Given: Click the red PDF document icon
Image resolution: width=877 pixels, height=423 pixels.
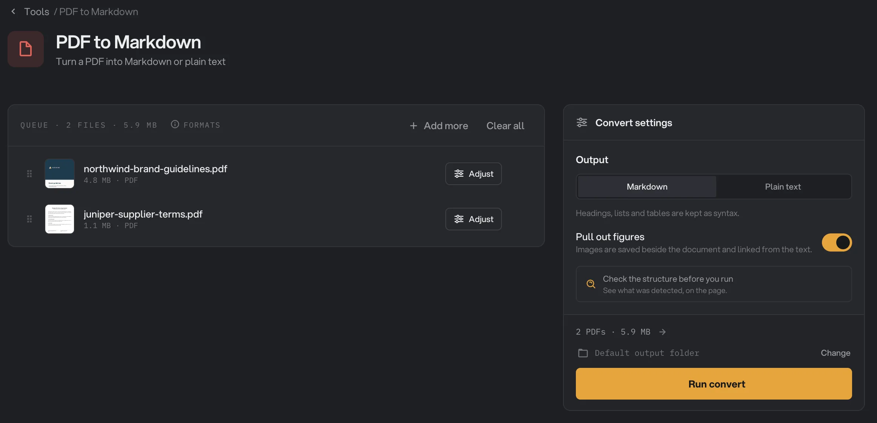Looking at the screenshot, I should (26, 49).
